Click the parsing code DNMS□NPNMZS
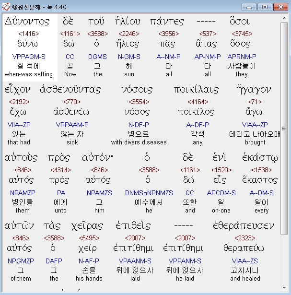 (149, 193)
